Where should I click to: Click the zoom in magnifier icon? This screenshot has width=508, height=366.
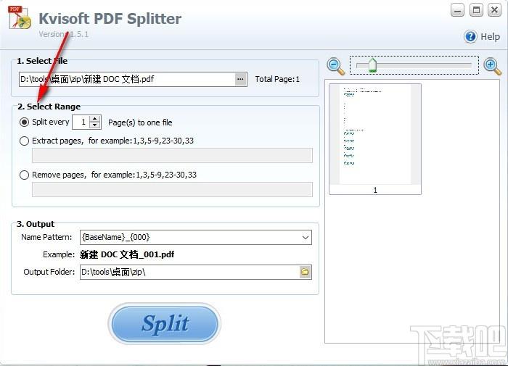492,66
